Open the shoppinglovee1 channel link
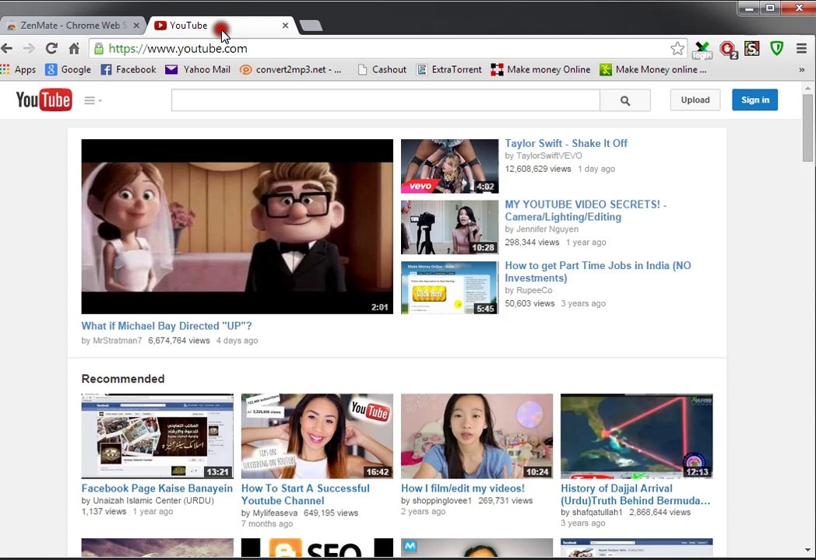The width and height of the screenshot is (816, 560). point(441,501)
